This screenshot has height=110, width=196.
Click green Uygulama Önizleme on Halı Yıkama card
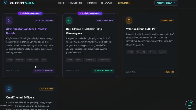coord(104,71)
